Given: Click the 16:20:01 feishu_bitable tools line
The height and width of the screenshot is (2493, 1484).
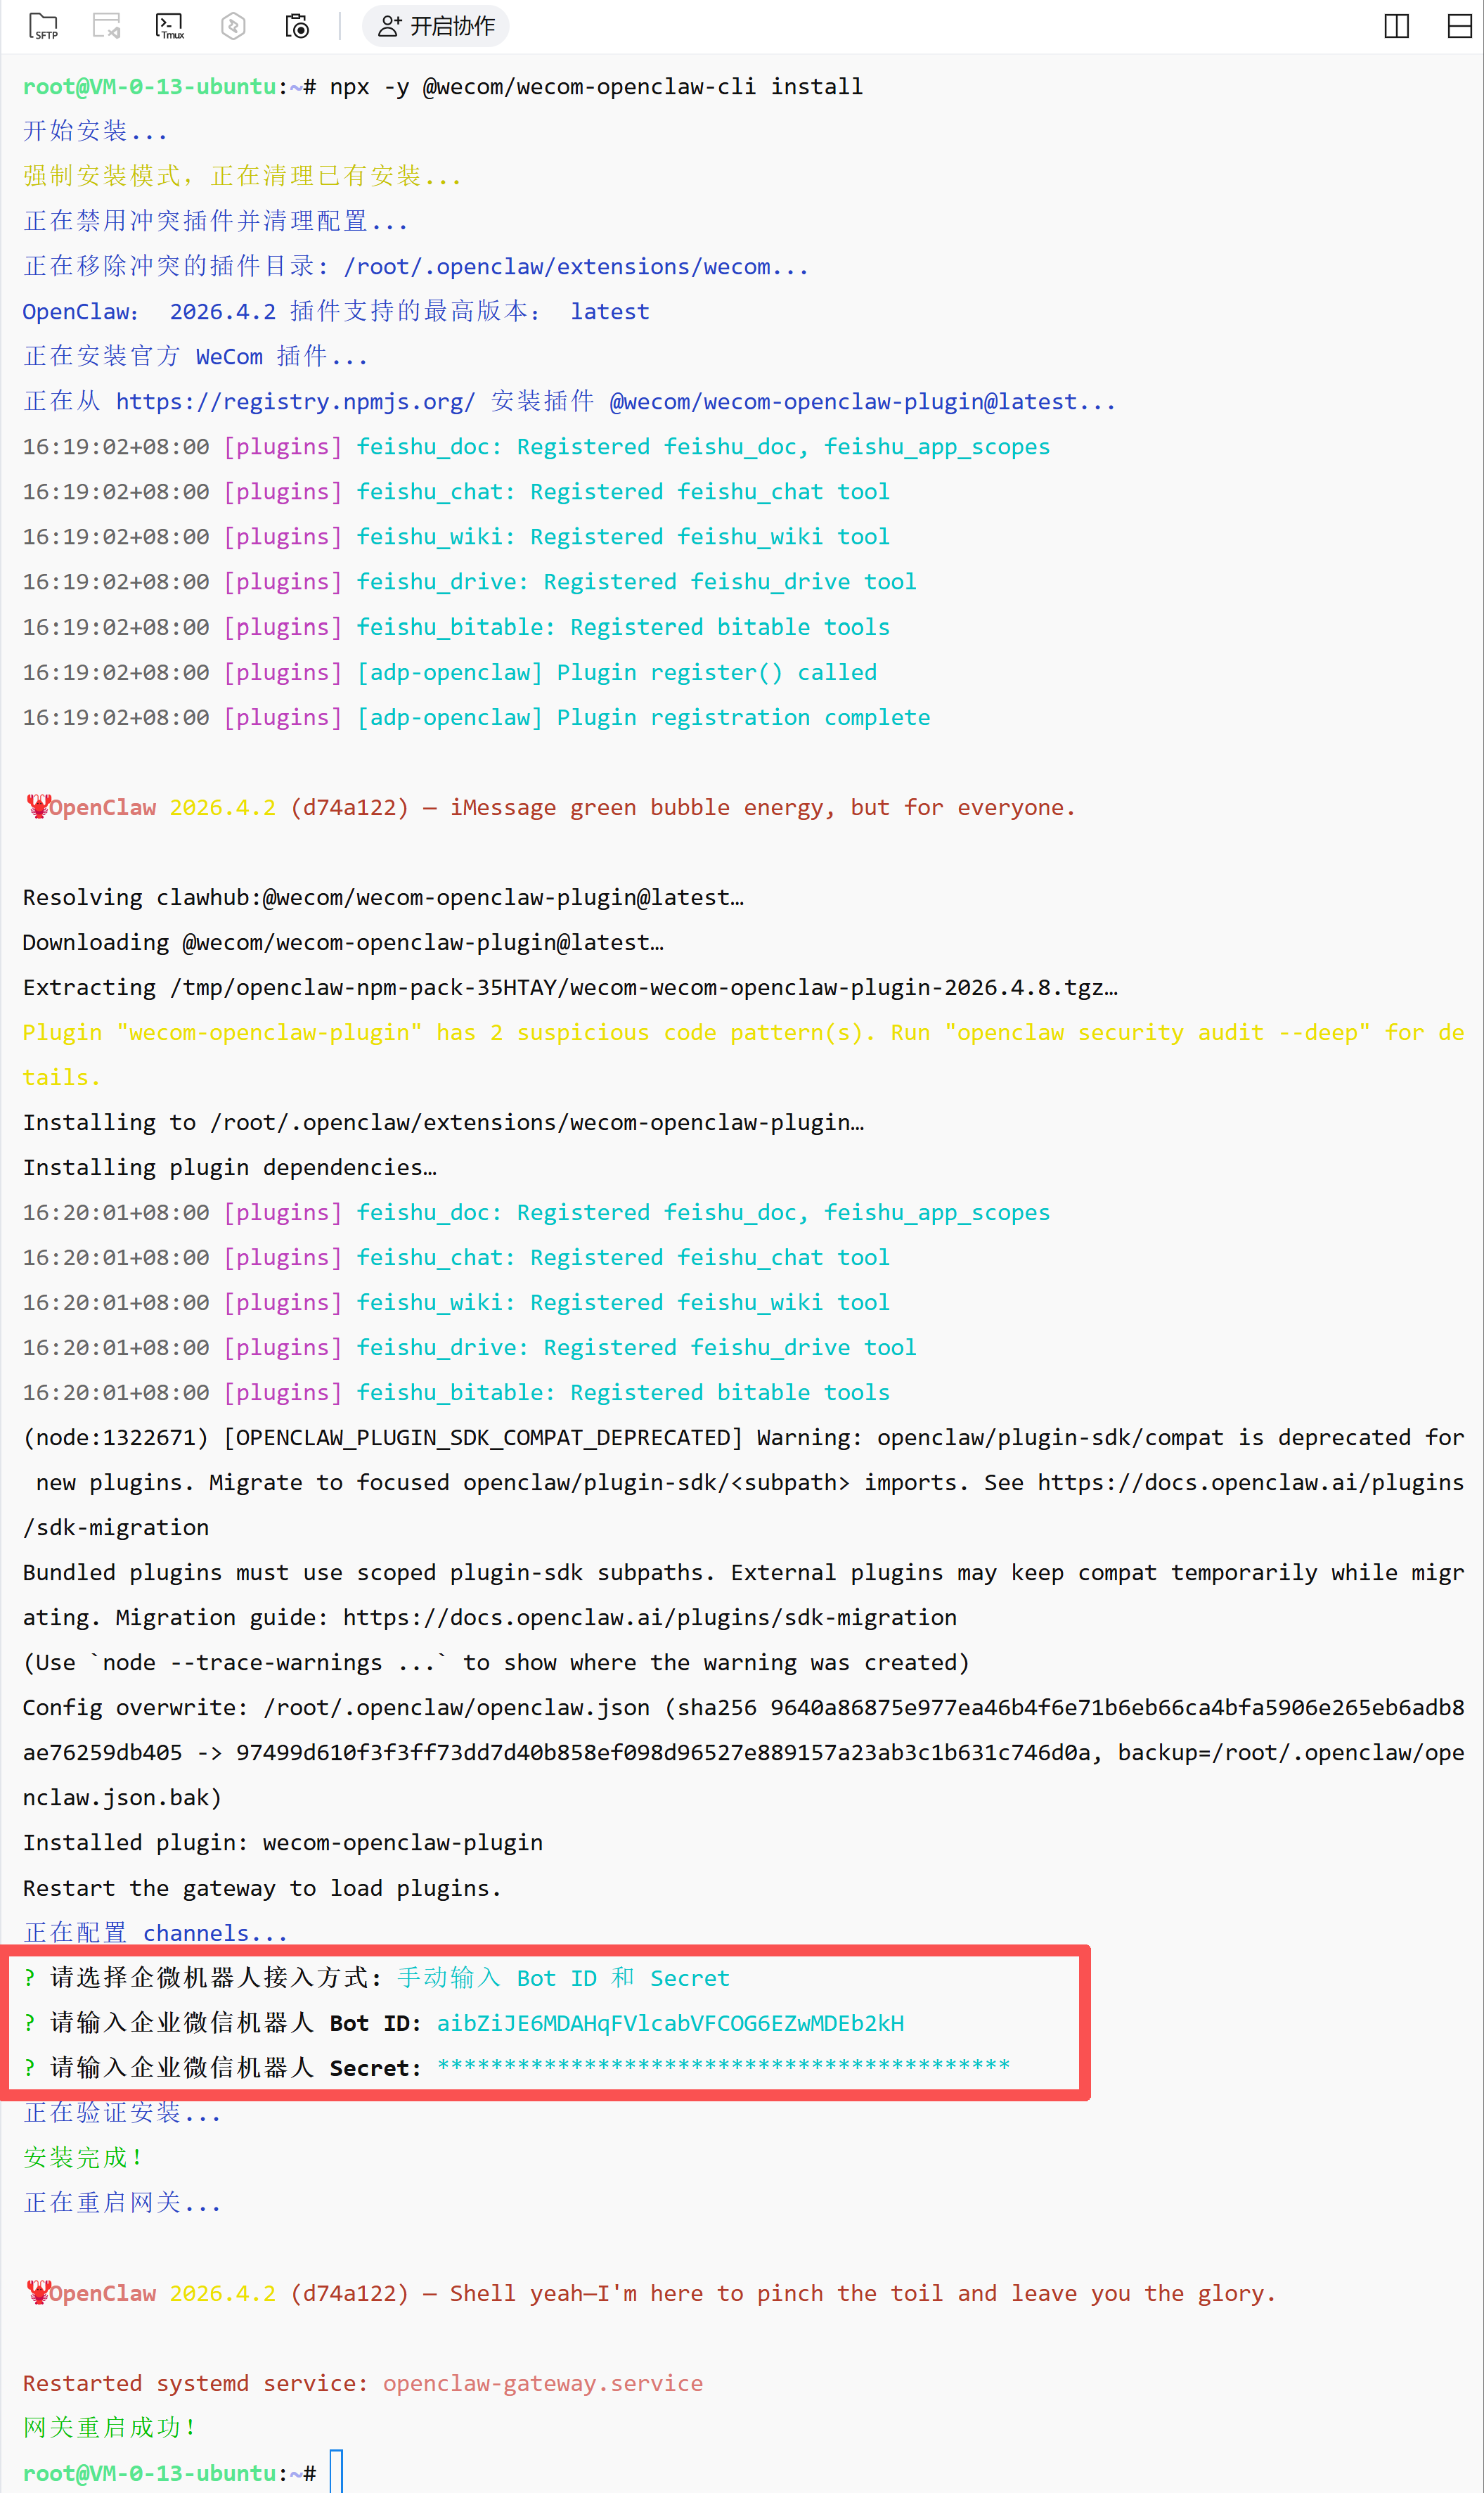Looking at the screenshot, I should click(456, 1392).
